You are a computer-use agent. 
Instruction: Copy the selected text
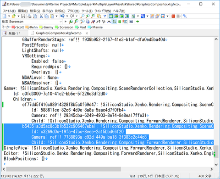46,16
